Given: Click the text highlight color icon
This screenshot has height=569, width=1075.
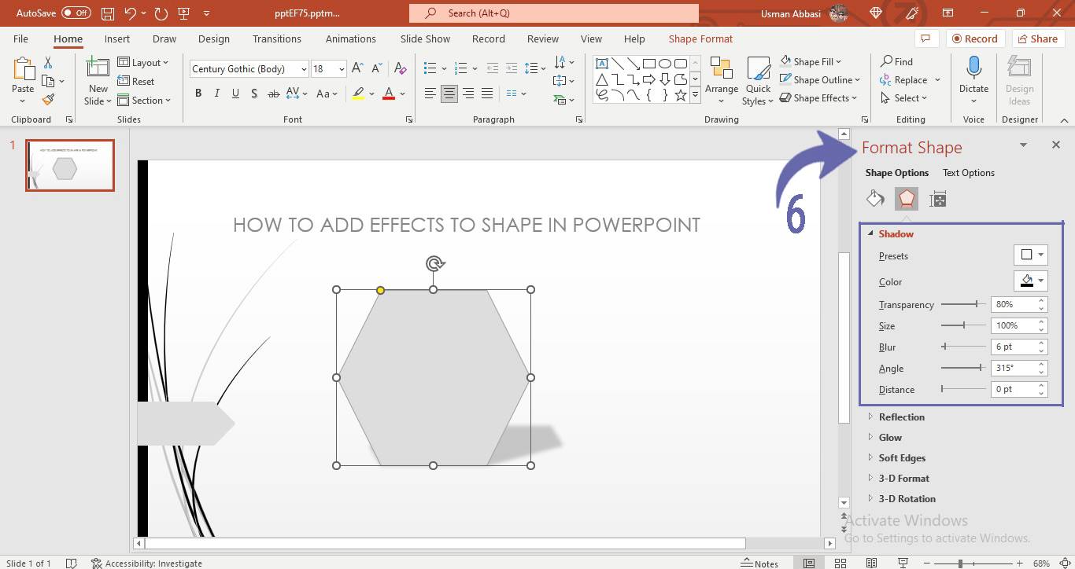Looking at the screenshot, I should tap(358, 94).
